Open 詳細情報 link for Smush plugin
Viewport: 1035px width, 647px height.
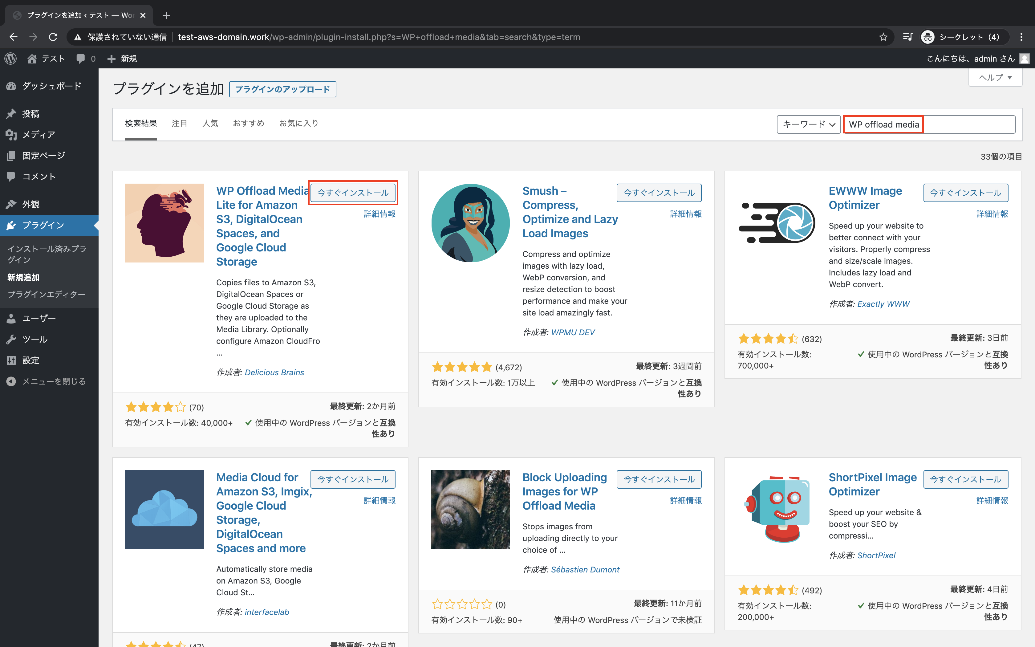686,214
